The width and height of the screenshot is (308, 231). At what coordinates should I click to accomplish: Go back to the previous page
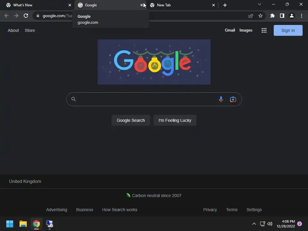coord(7,16)
